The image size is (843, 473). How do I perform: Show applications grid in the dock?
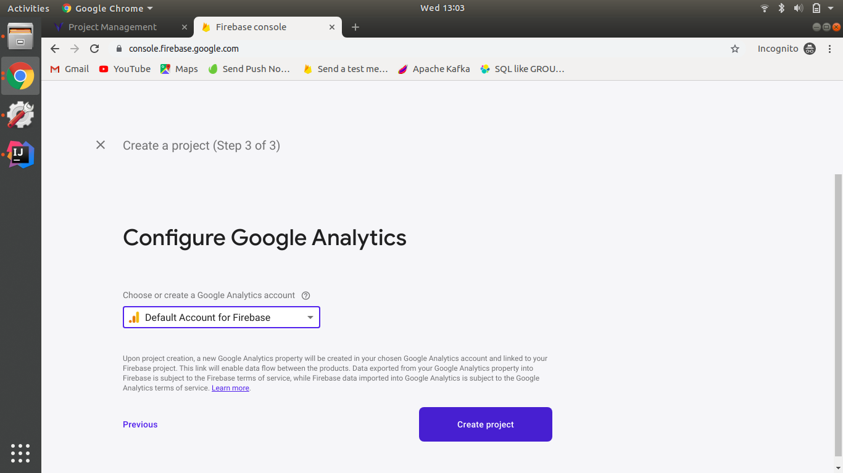coord(20,453)
